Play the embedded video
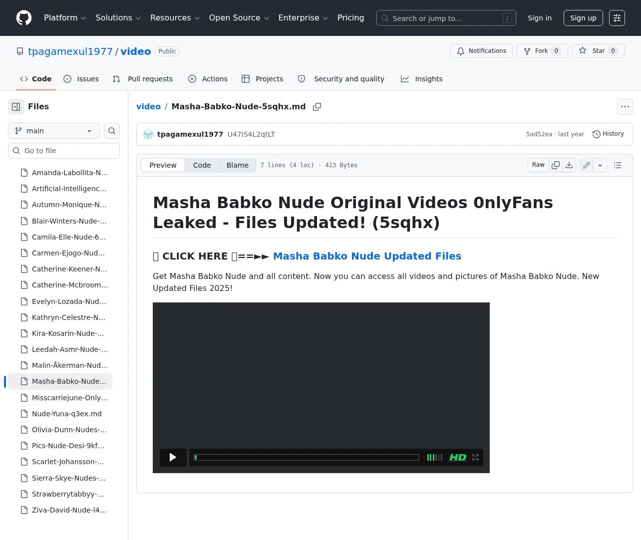This screenshot has width=641, height=540. tap(173, 457)
